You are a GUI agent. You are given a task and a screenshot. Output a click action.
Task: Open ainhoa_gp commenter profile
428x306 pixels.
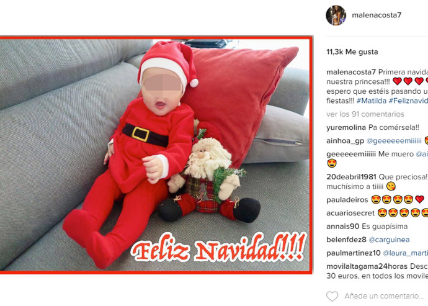click(346, 141)
